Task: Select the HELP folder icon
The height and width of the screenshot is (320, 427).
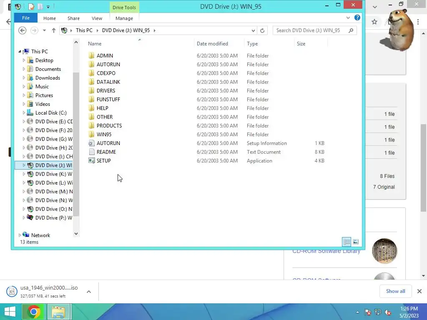Action: [91, 108]
